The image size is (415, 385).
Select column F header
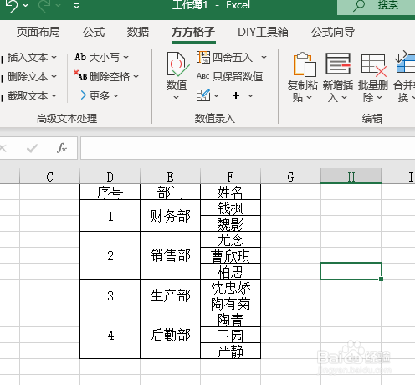pyautogui.click(x=230, y=177)
